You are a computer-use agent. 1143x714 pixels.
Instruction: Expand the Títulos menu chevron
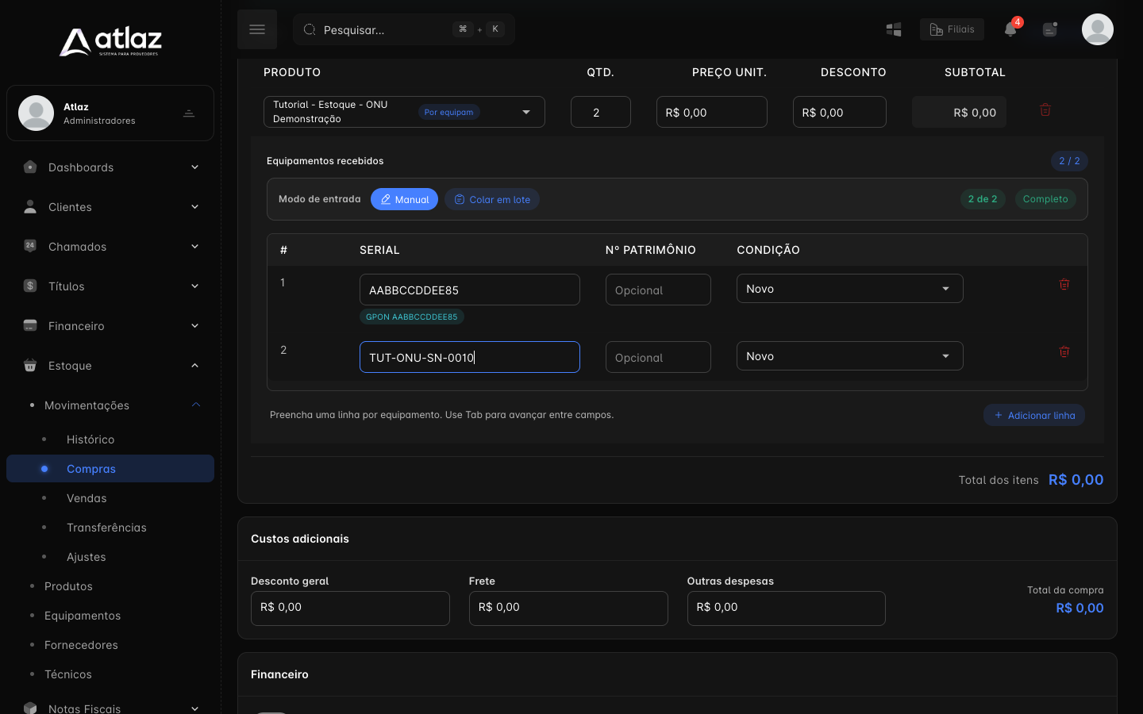[194, 286]
